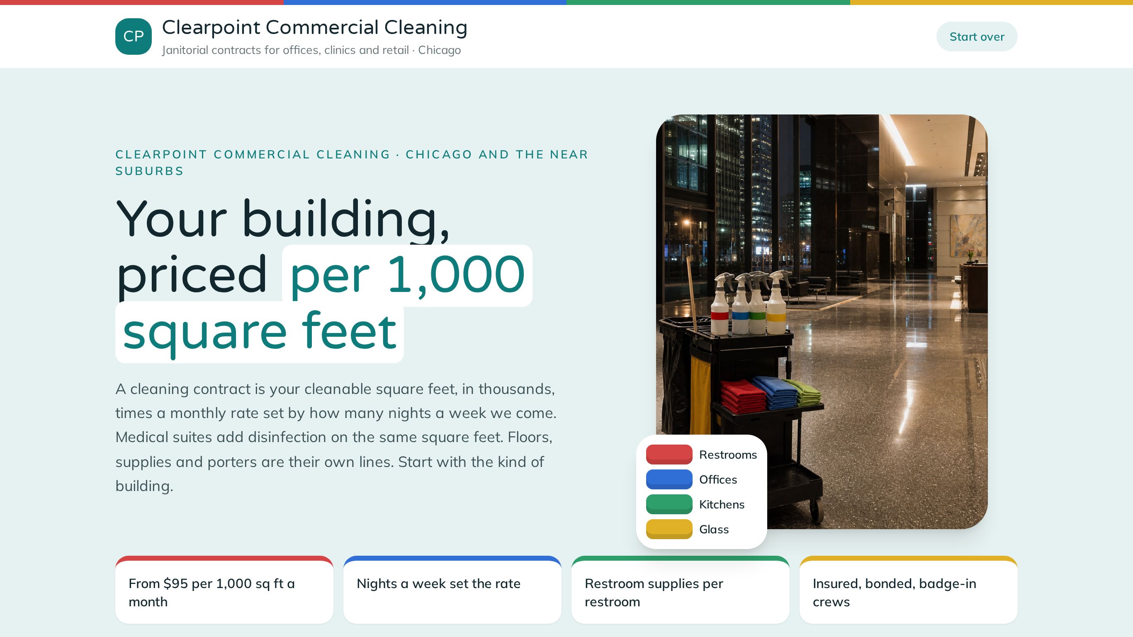Click the lobby cleaning cart photo
The image size is (1133, 637).
822,321
